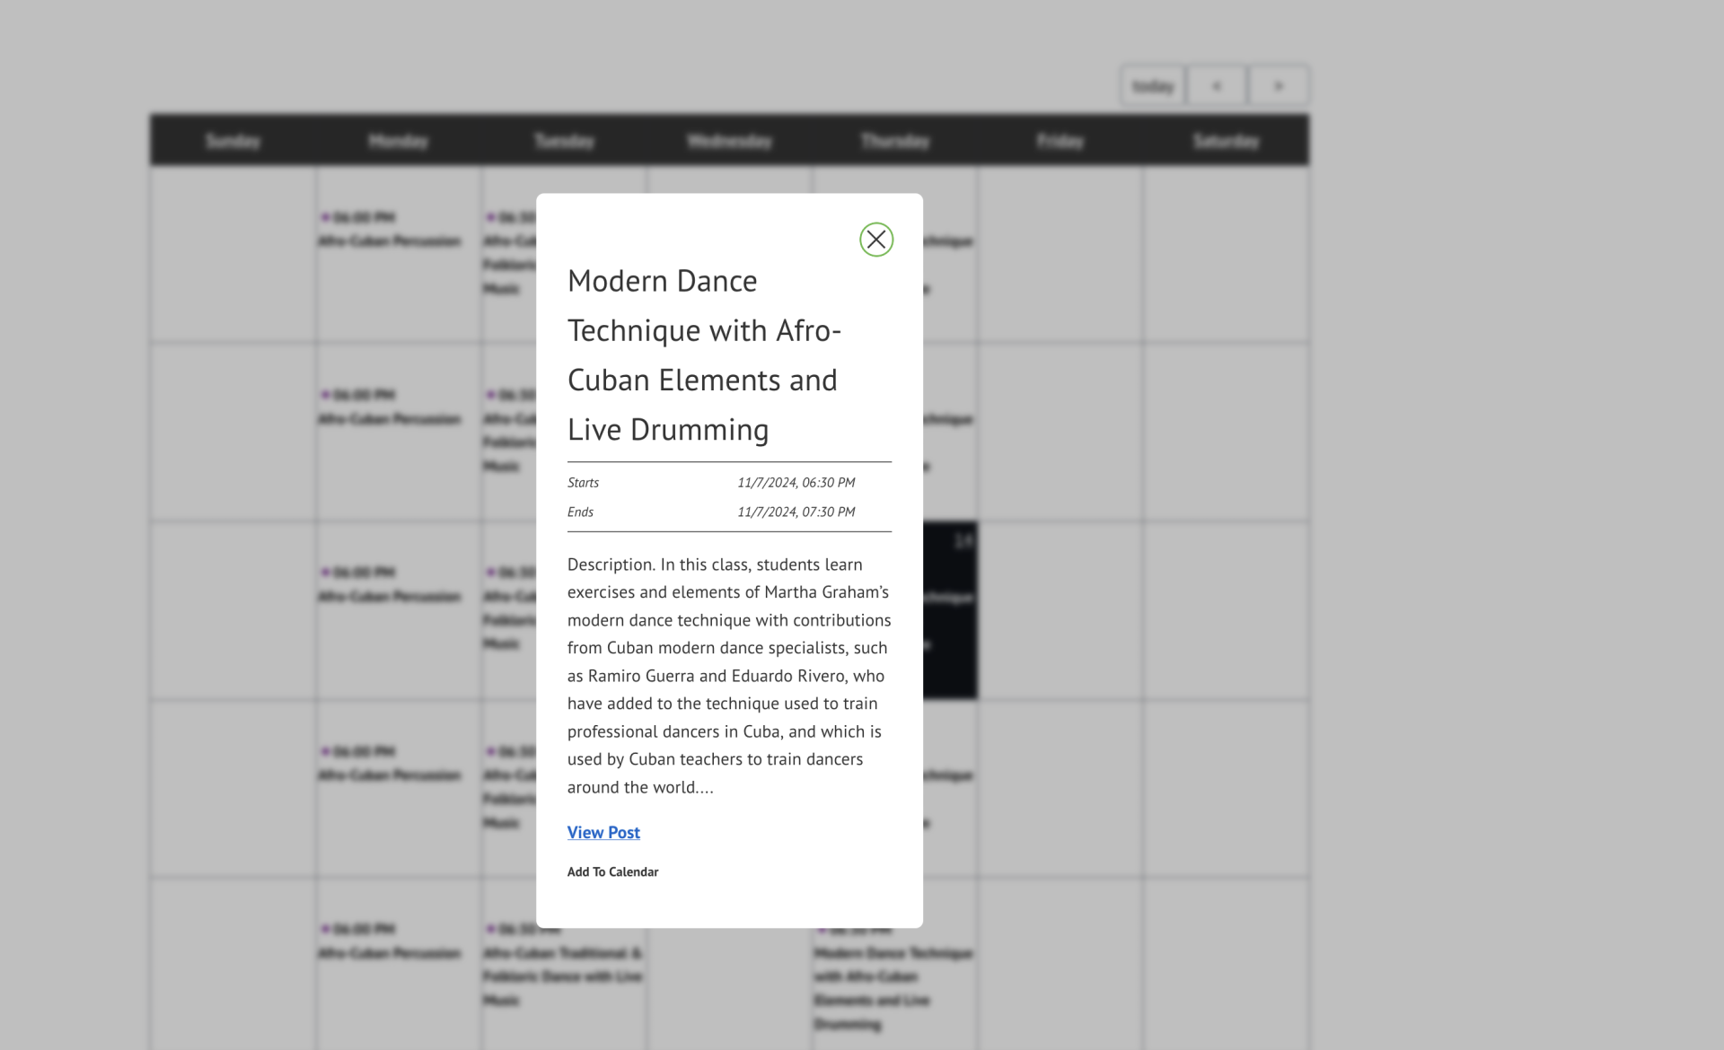1724x1050 pixels.
Task: Click the Saturday column header
Action: click(1226, 140)
